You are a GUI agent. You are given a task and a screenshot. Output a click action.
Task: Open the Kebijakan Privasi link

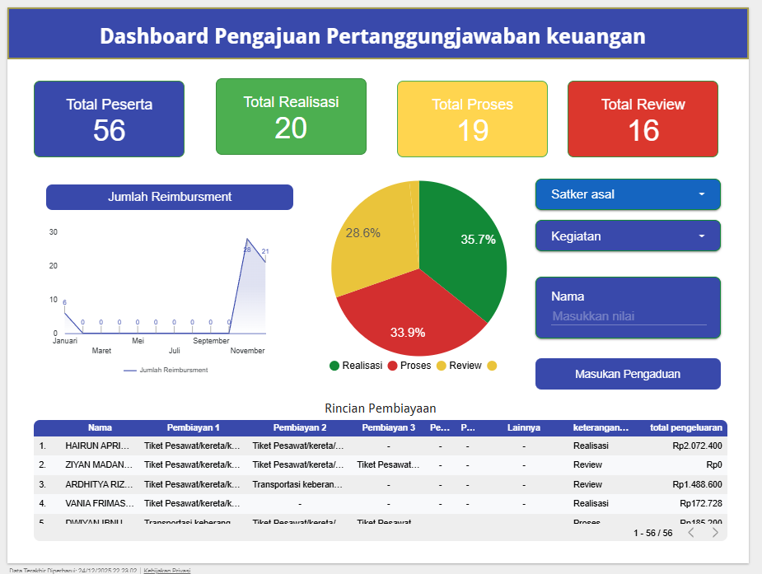tap(167, 570)
